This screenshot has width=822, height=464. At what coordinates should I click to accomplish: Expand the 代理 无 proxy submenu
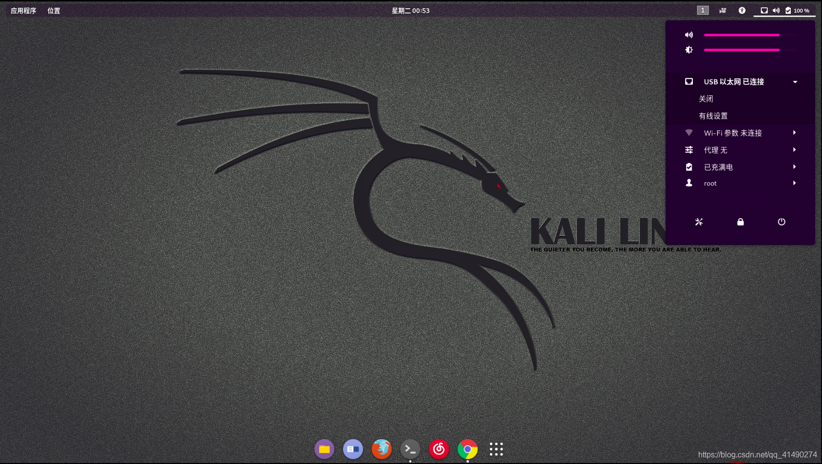[740, 150]
